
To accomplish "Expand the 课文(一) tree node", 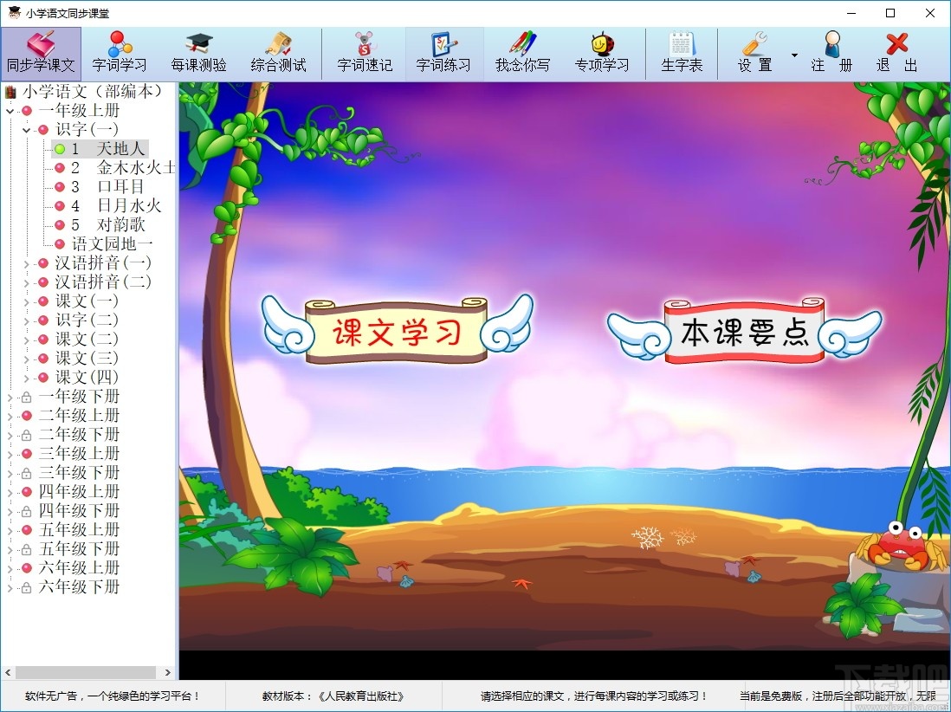I will point(26,301).
